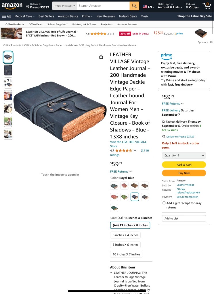Screen dimensions: 214x294
Task: Check the gift receipt checkbox
Action: (x=164, y=203)
